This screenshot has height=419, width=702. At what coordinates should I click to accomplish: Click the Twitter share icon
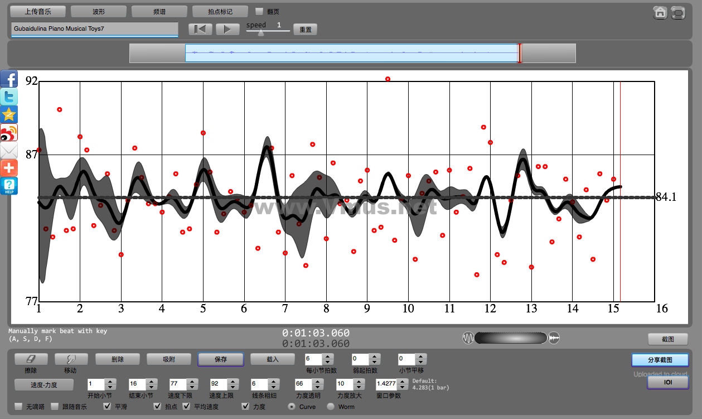(x=9, y=97)
